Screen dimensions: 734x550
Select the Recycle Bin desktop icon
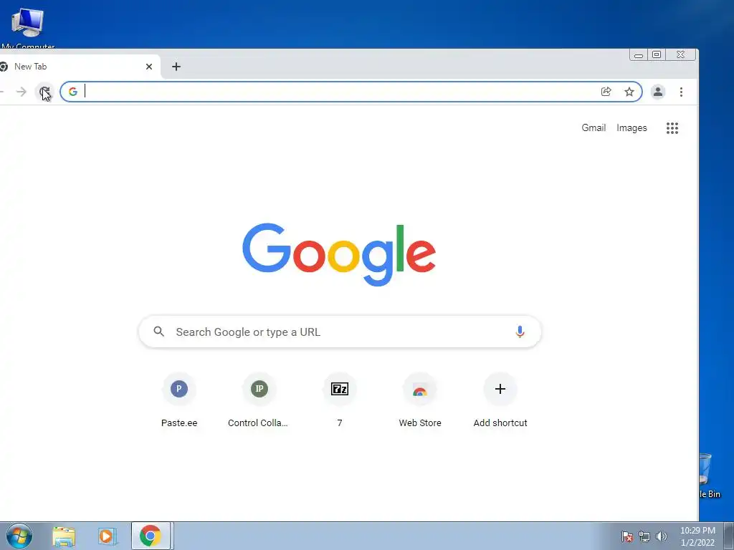[x=709, y=476]
